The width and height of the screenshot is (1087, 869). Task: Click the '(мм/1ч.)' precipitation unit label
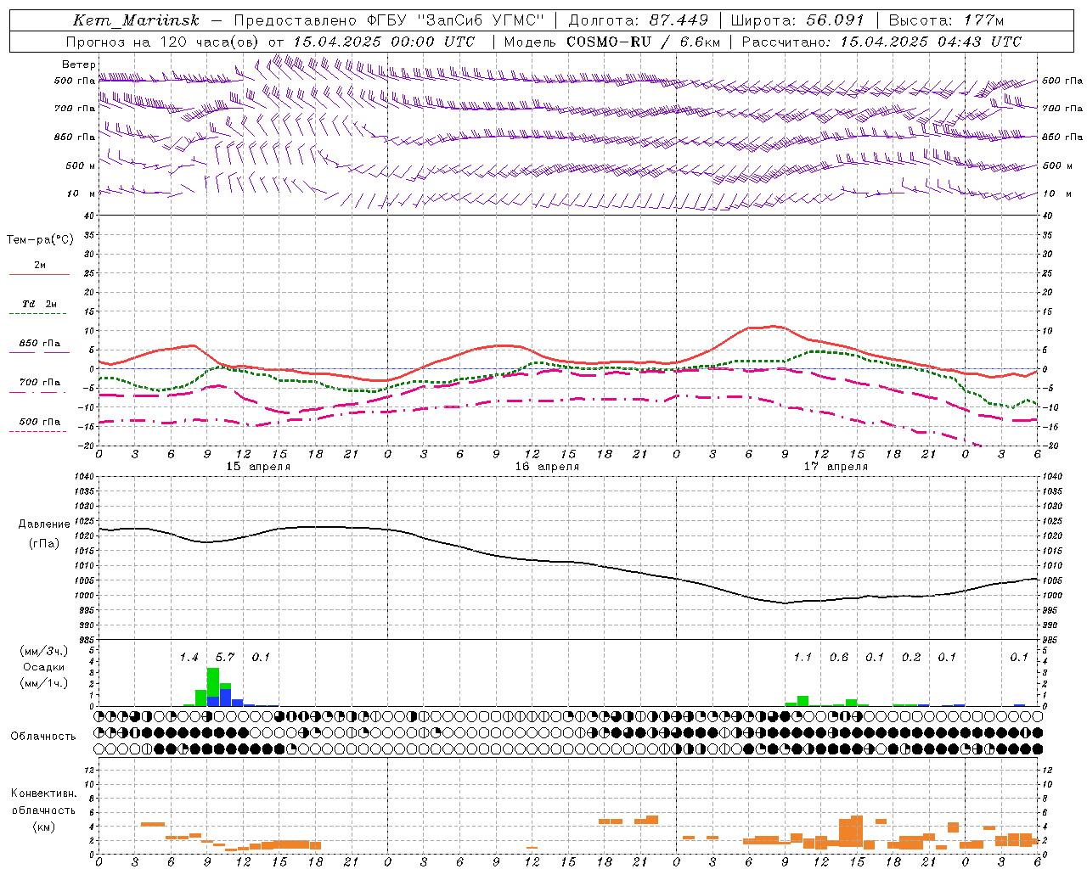coord(44,683)
